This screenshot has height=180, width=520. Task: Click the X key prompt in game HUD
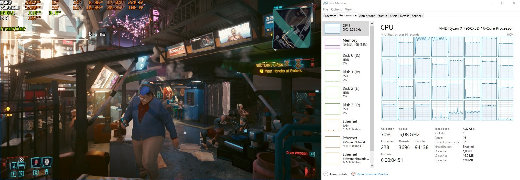[x=36, y=173]
